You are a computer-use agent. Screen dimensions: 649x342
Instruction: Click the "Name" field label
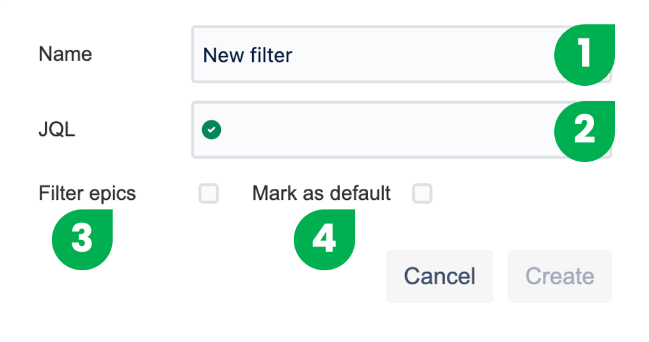(x=65, y=54)
